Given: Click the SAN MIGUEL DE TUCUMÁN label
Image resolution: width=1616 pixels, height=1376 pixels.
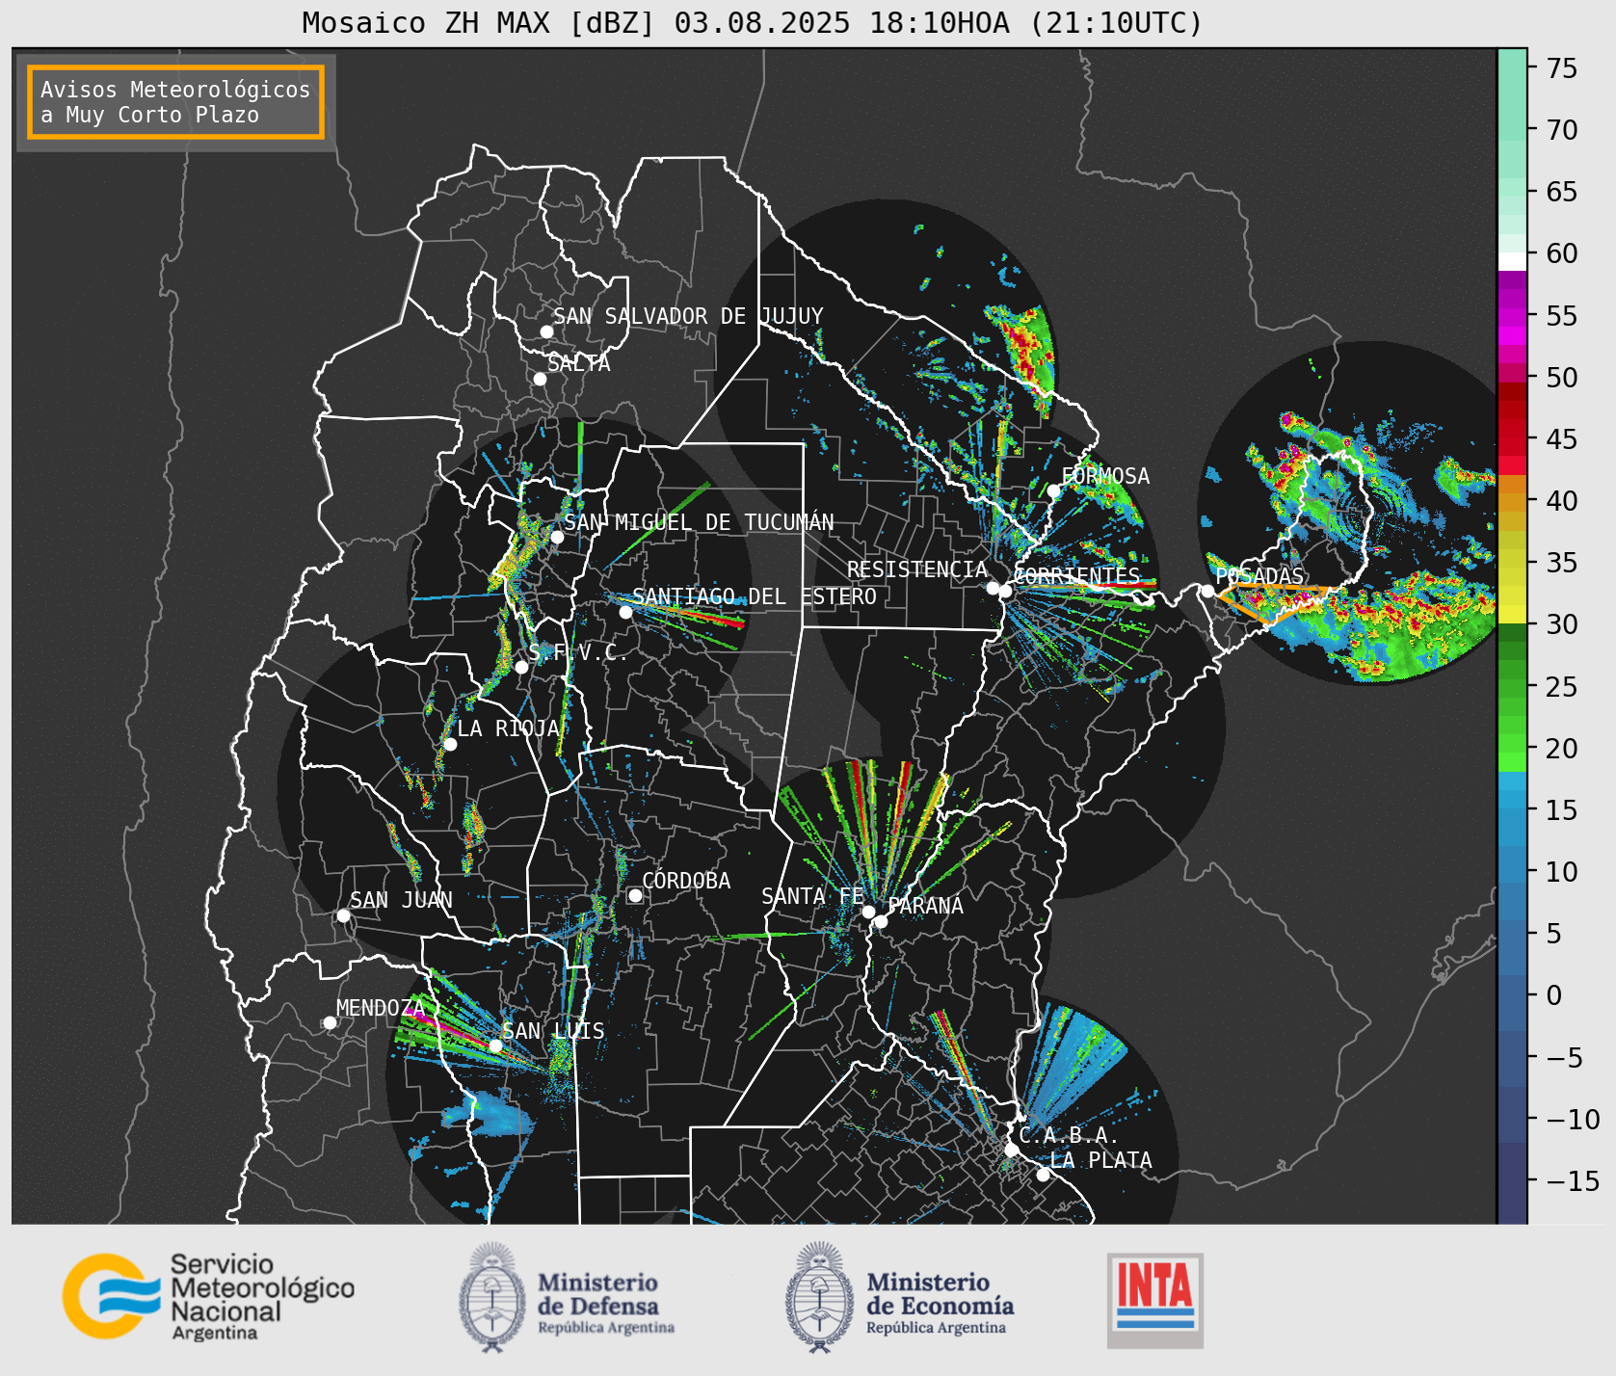Looking at the screenshot, I should coord(699,522).
